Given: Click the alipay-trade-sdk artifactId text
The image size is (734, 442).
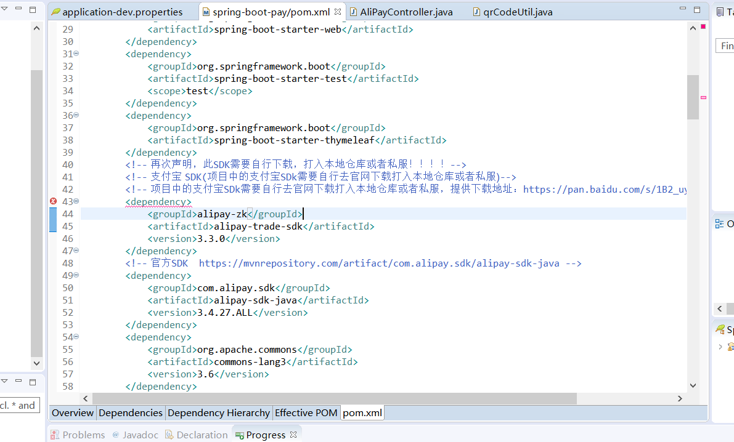Looking at the screenshot, I should 258,227.
